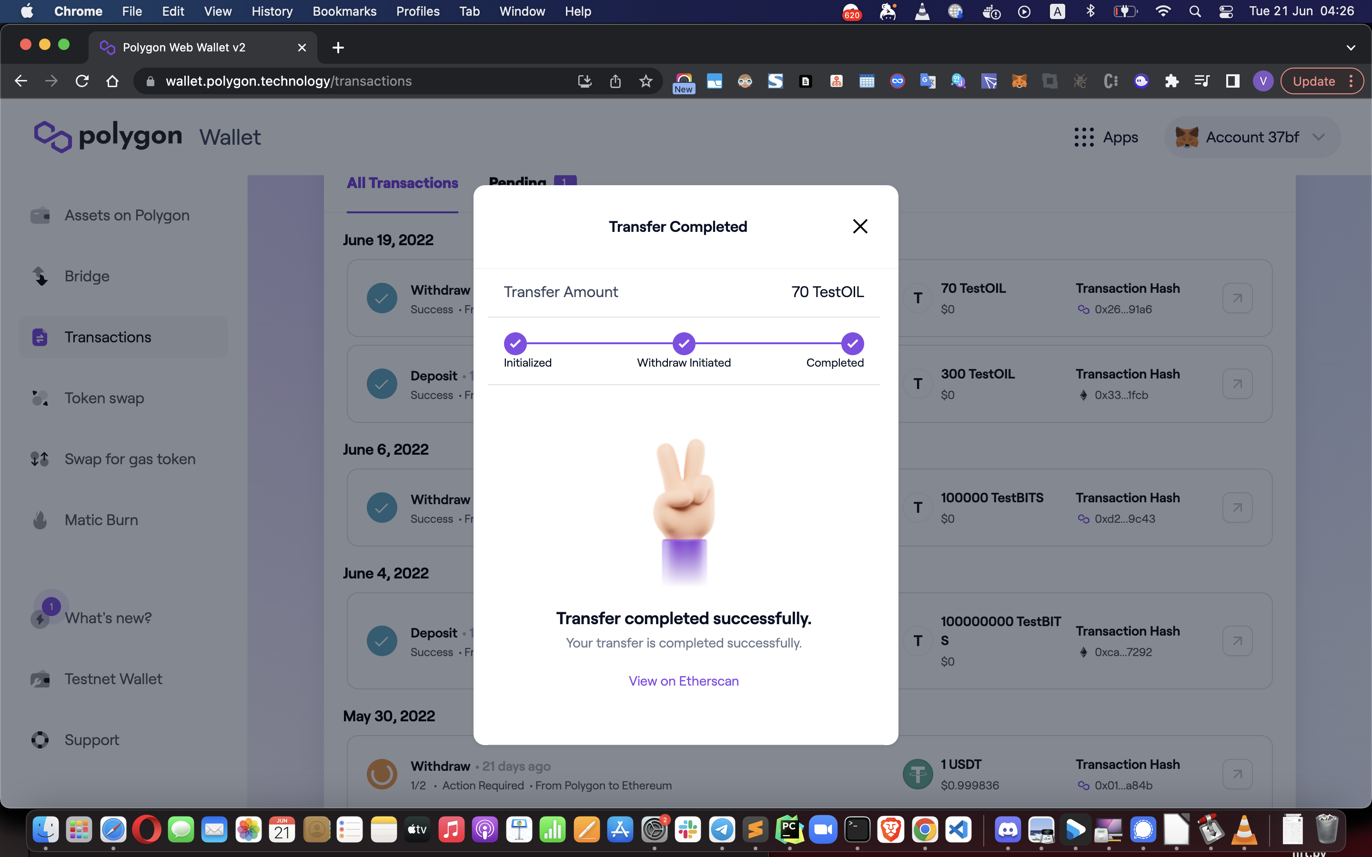Select Token swap in sidebar
1372x857 pixels.
click(104, 398)
